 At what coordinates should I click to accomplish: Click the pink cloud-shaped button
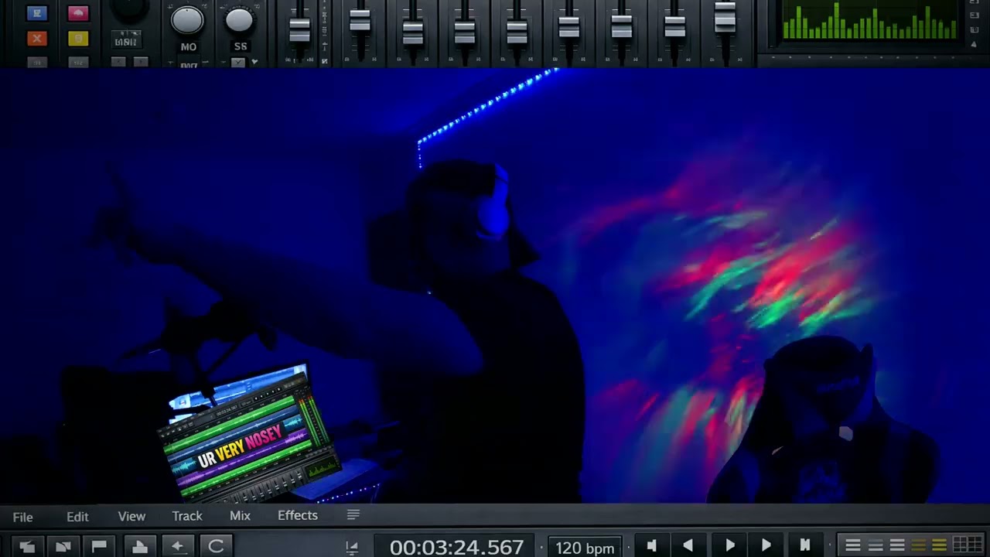click(x=78, y=13)
